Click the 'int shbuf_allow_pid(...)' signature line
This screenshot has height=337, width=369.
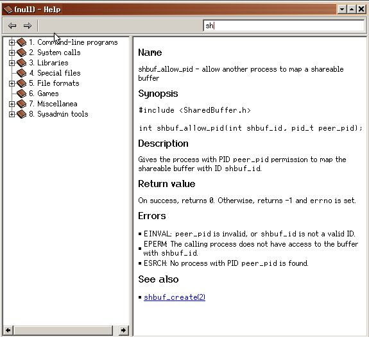point(251,128)
